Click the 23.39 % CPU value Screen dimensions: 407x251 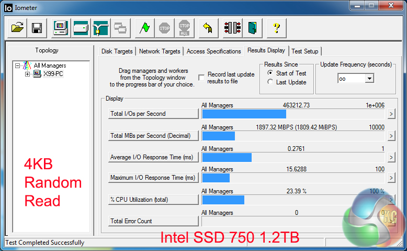point(296,191)
